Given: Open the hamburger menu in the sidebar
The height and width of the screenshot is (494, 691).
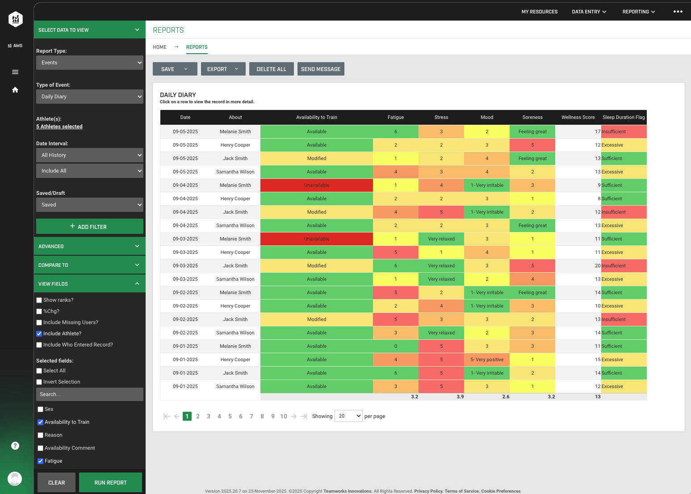Looking at the screenshot, I should [x=15, y=72].
